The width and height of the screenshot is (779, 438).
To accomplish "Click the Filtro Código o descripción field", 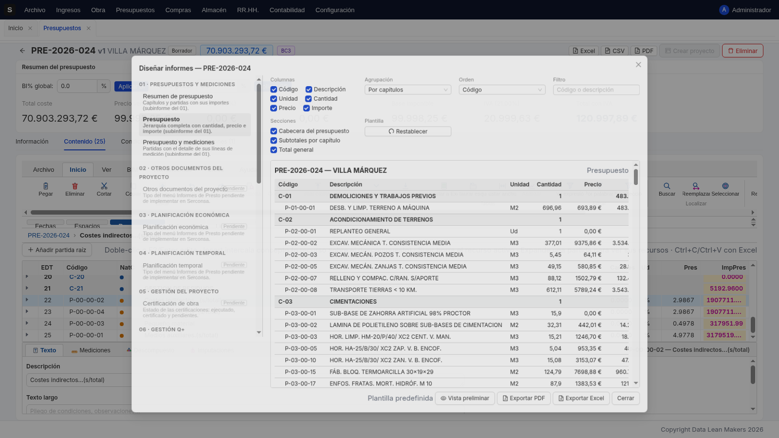I will click(596, 90).
